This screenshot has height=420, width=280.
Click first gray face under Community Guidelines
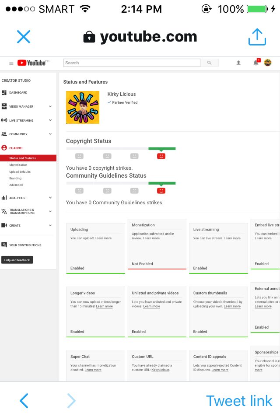[79, 191]
